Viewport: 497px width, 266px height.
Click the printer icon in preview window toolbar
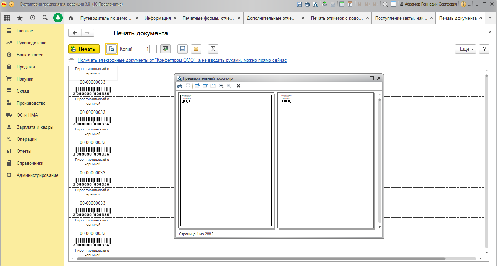[180, 86]
